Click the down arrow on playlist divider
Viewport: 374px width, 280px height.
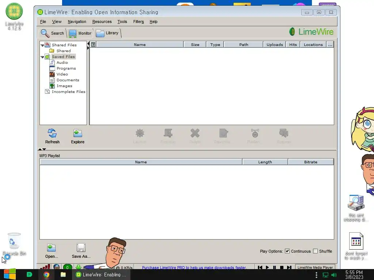point(44,149)
